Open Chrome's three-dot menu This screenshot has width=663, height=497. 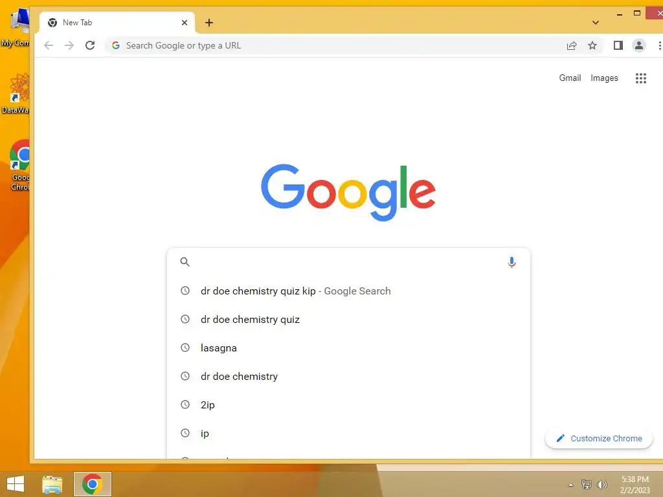659,45
